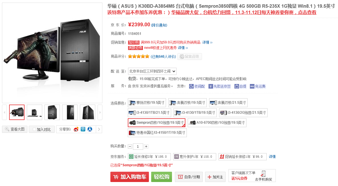This screenshot has width=338, height=186.
Task: Click the Renren share icon
Action: pyautogui.click(x=90, y=129)
